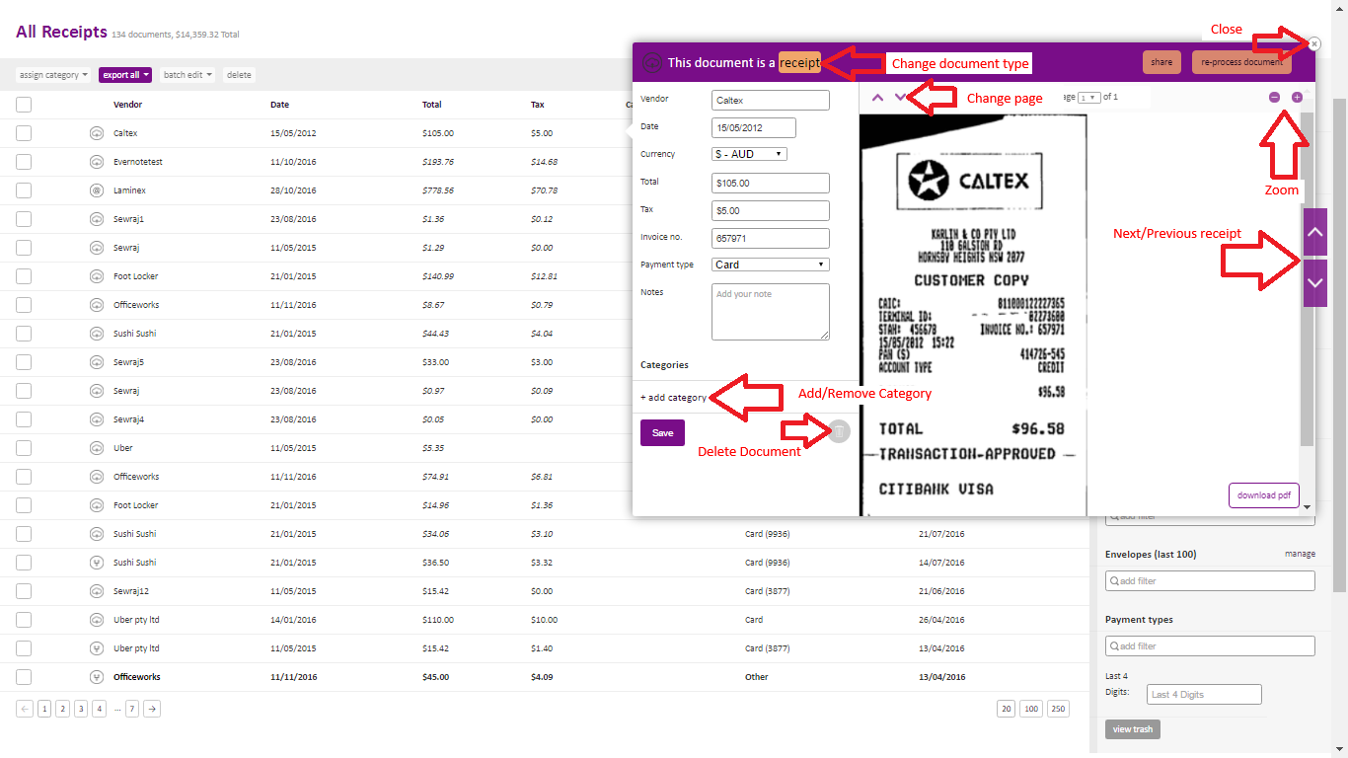The image size is (1348, 758).
Task: Click the upload source icon beside Evernotetest
Action: [x=97, y=162]
